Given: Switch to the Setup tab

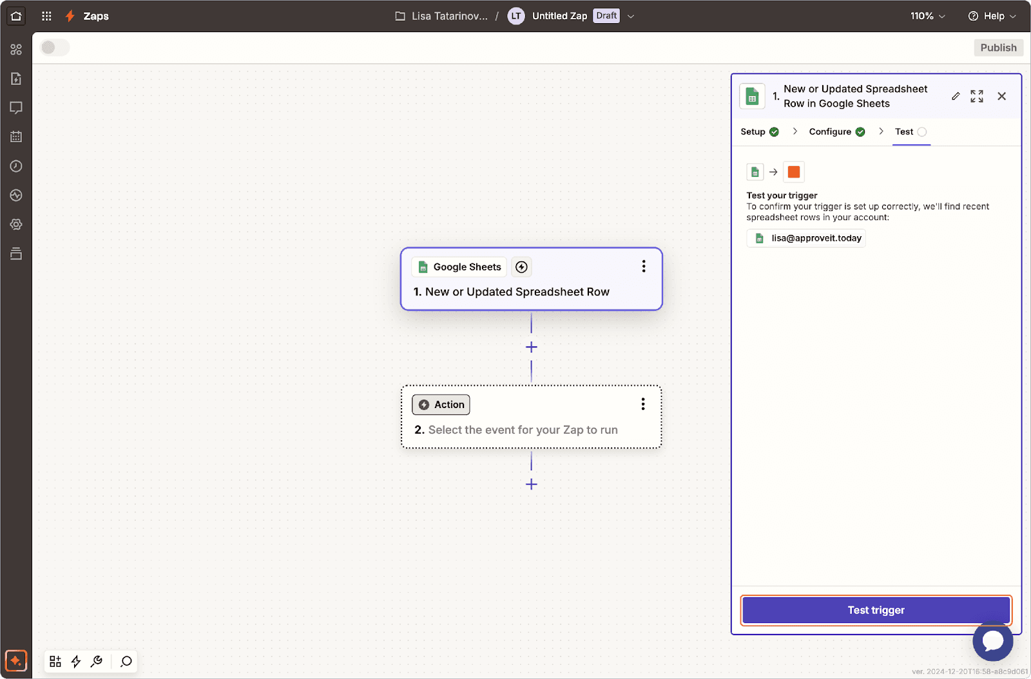Looking at the screenshot, I should pos(760,132).
